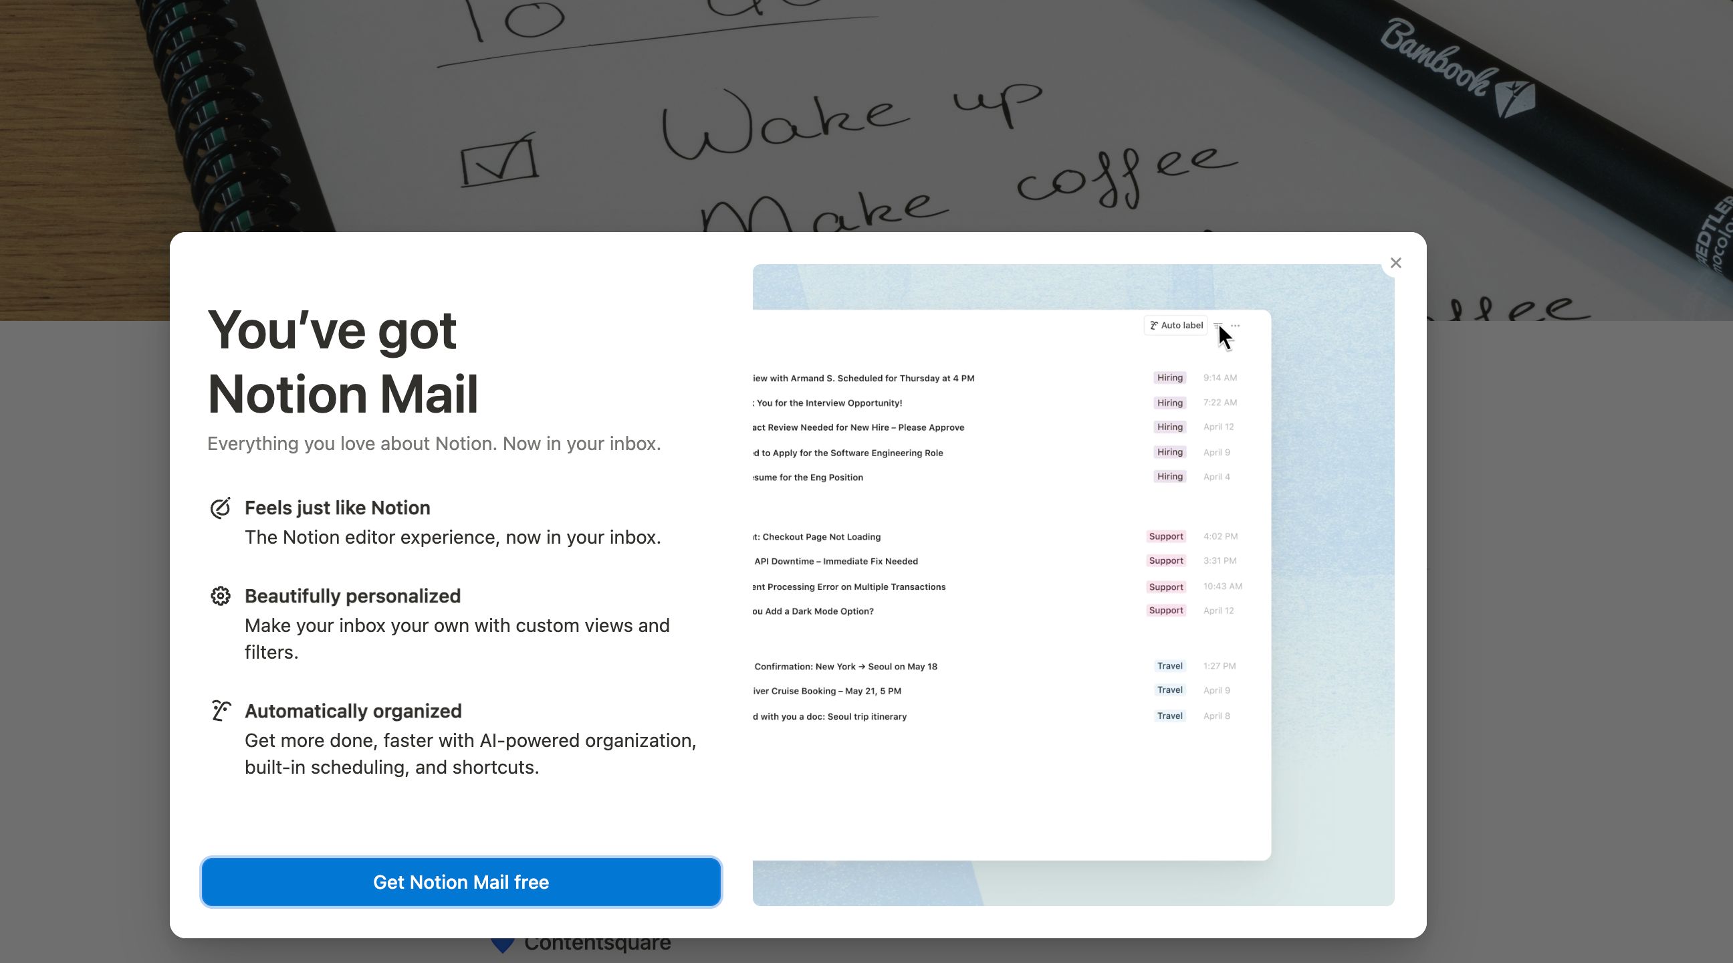Click 'Get more done, faster' description
Image resolution: width=1733 pixels, height=963 pixels.
click(x=470, y=754)
